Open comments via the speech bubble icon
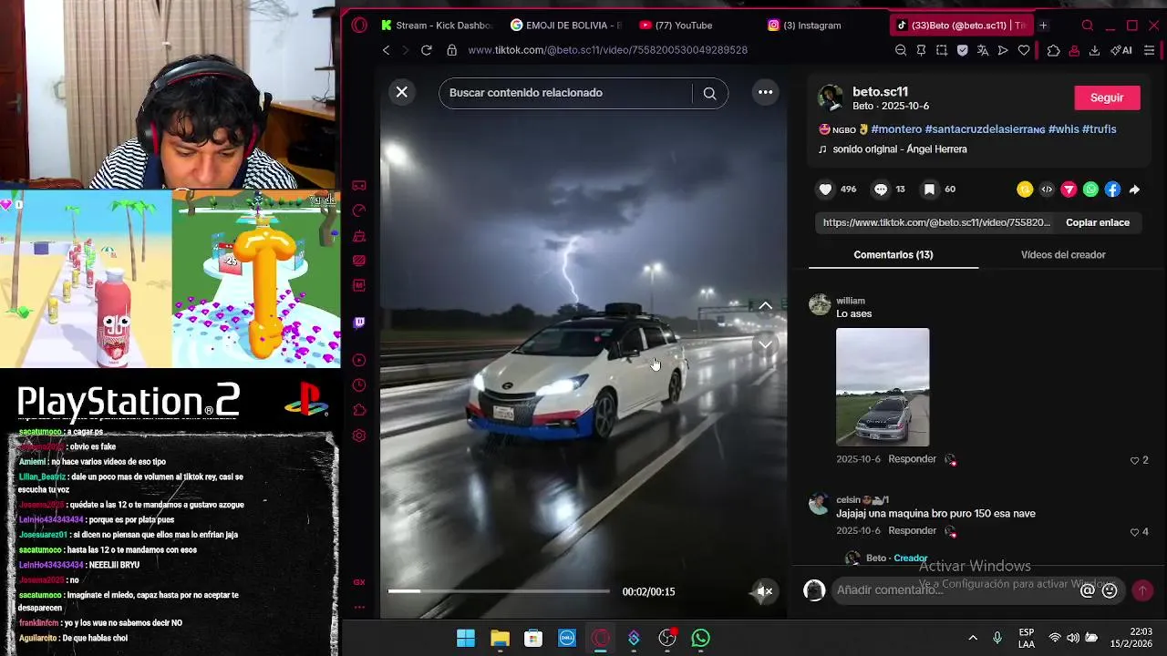 tap(881, 190)
